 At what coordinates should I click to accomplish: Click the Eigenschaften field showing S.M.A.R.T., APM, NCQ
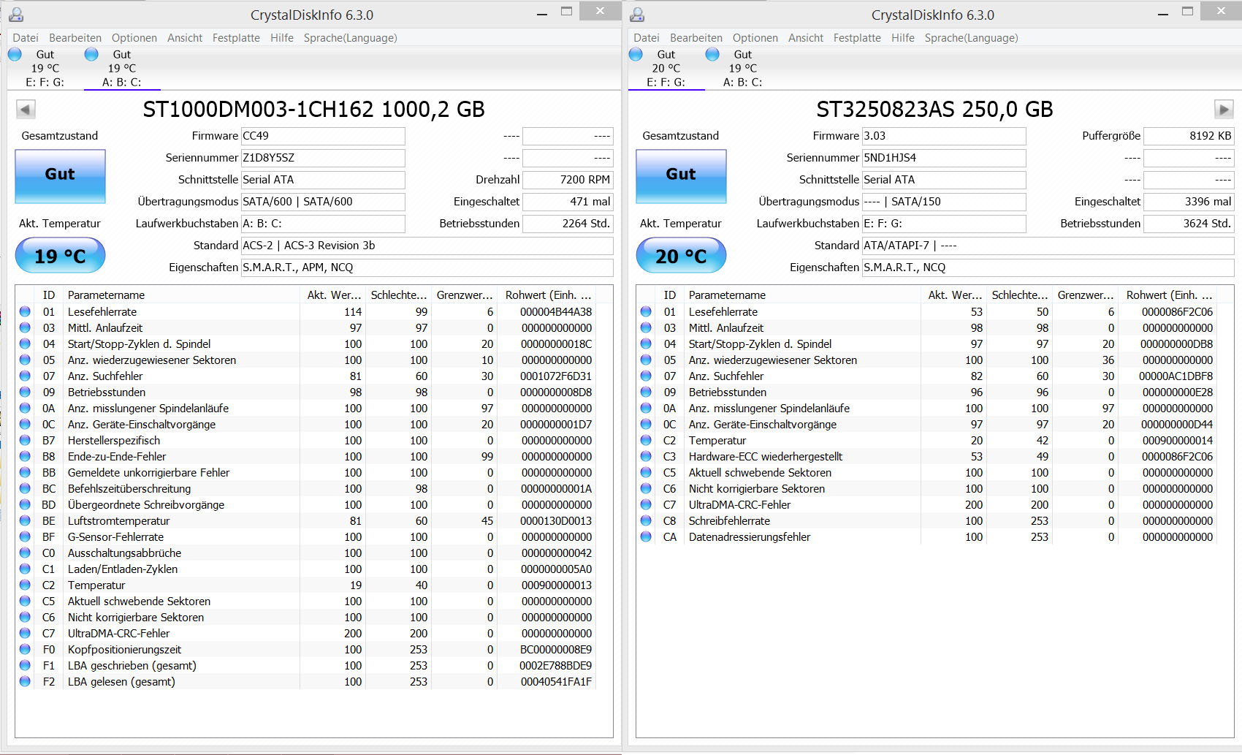pyautogui.click(x=427, y=268)
